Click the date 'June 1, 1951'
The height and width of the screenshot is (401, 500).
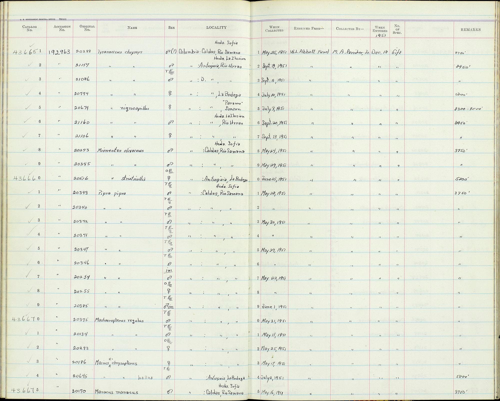point(274,306)
